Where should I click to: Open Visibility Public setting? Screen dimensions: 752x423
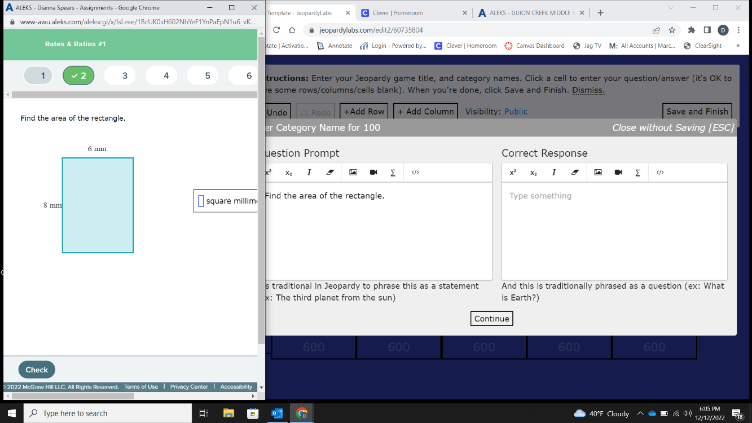[x=516, y=112]
